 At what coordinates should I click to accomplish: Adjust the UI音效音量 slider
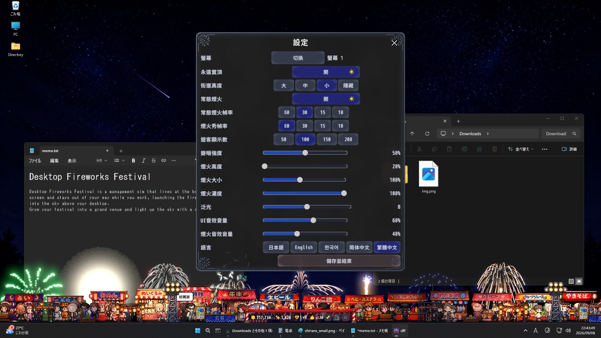(x=305, y=220)
